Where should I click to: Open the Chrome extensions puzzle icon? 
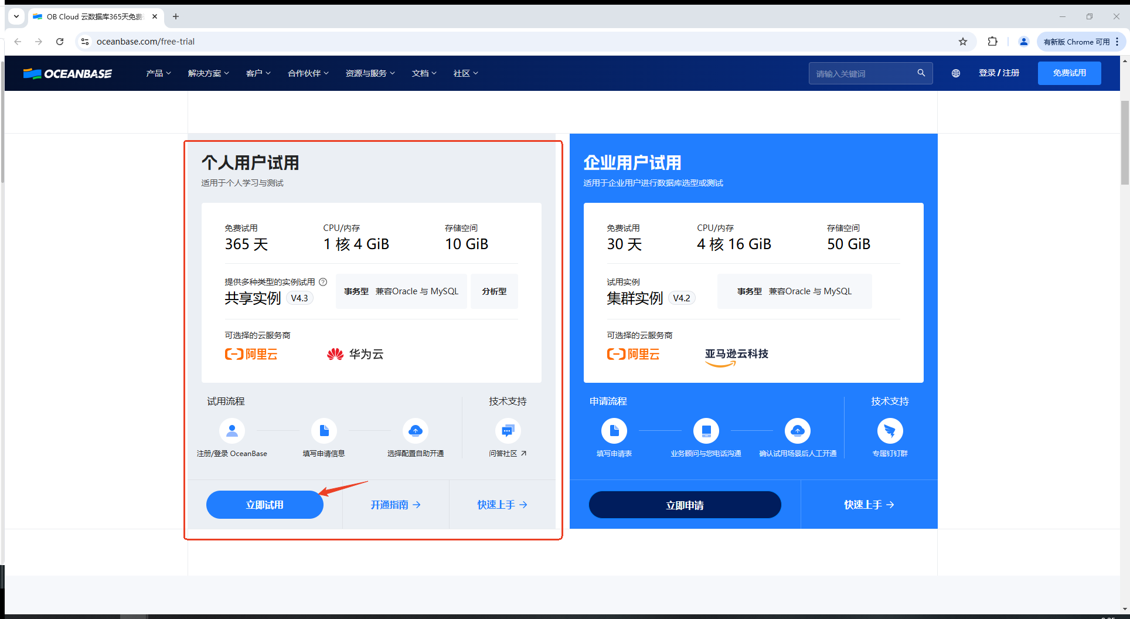coord(992,42)
